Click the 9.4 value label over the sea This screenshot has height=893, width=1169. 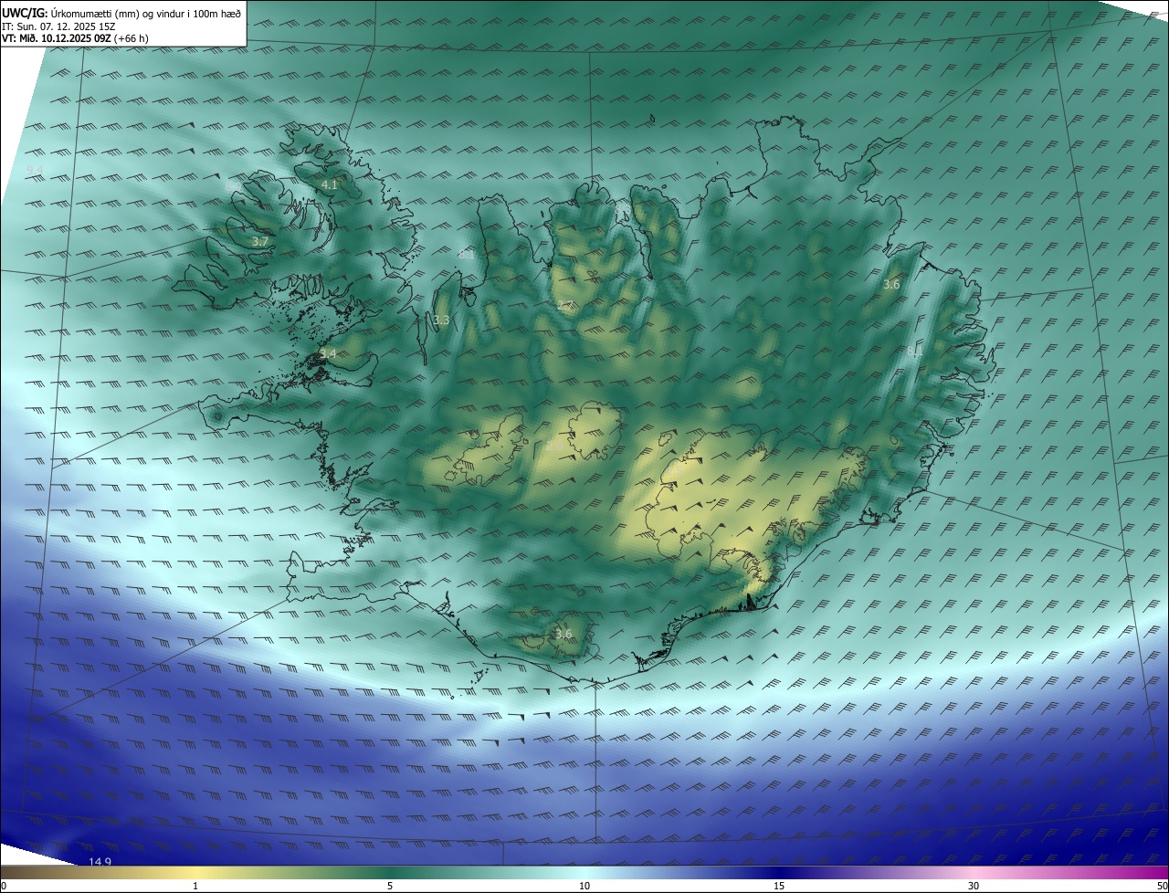click(x=35, y=171)
